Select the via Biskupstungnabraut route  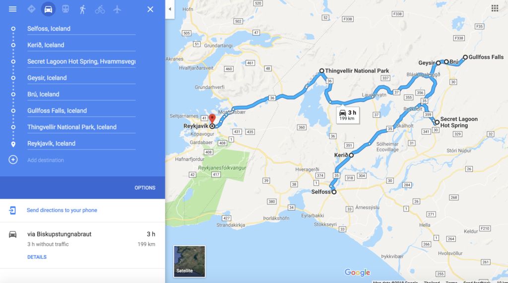click(82, 245)
